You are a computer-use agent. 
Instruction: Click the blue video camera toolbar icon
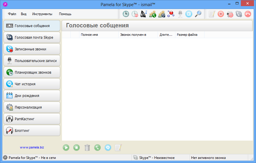(189, 14)
